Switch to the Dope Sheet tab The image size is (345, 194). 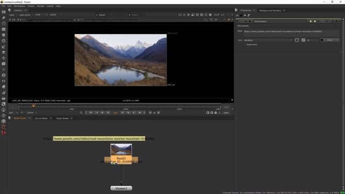[x=63, y=119]
